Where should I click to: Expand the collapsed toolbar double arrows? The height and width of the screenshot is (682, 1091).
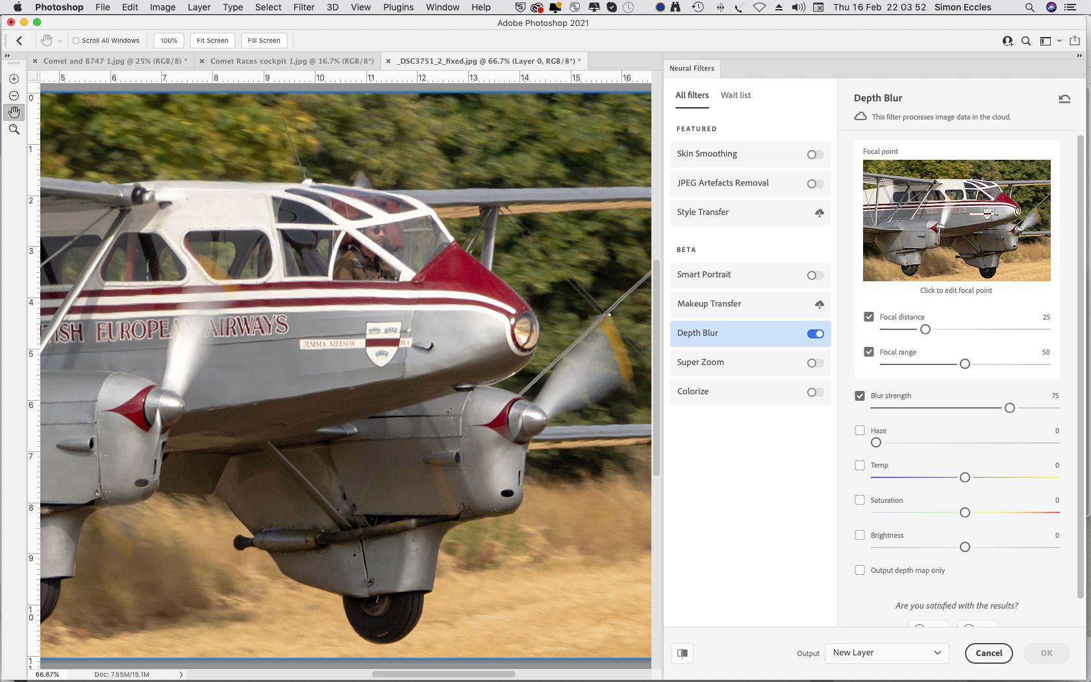(8, 55)
